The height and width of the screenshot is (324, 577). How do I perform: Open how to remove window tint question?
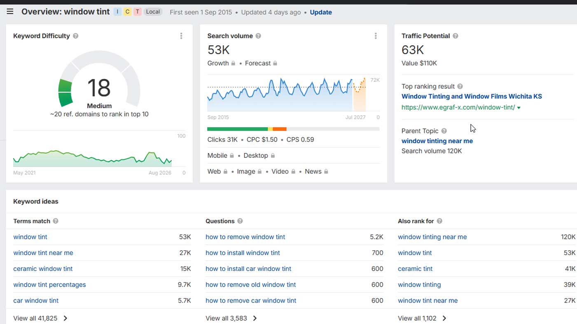coord(245,237)
